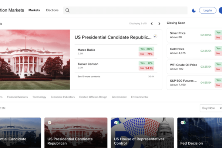Open the featured White House image
This screenshot has width=222, height=148.
35,60
